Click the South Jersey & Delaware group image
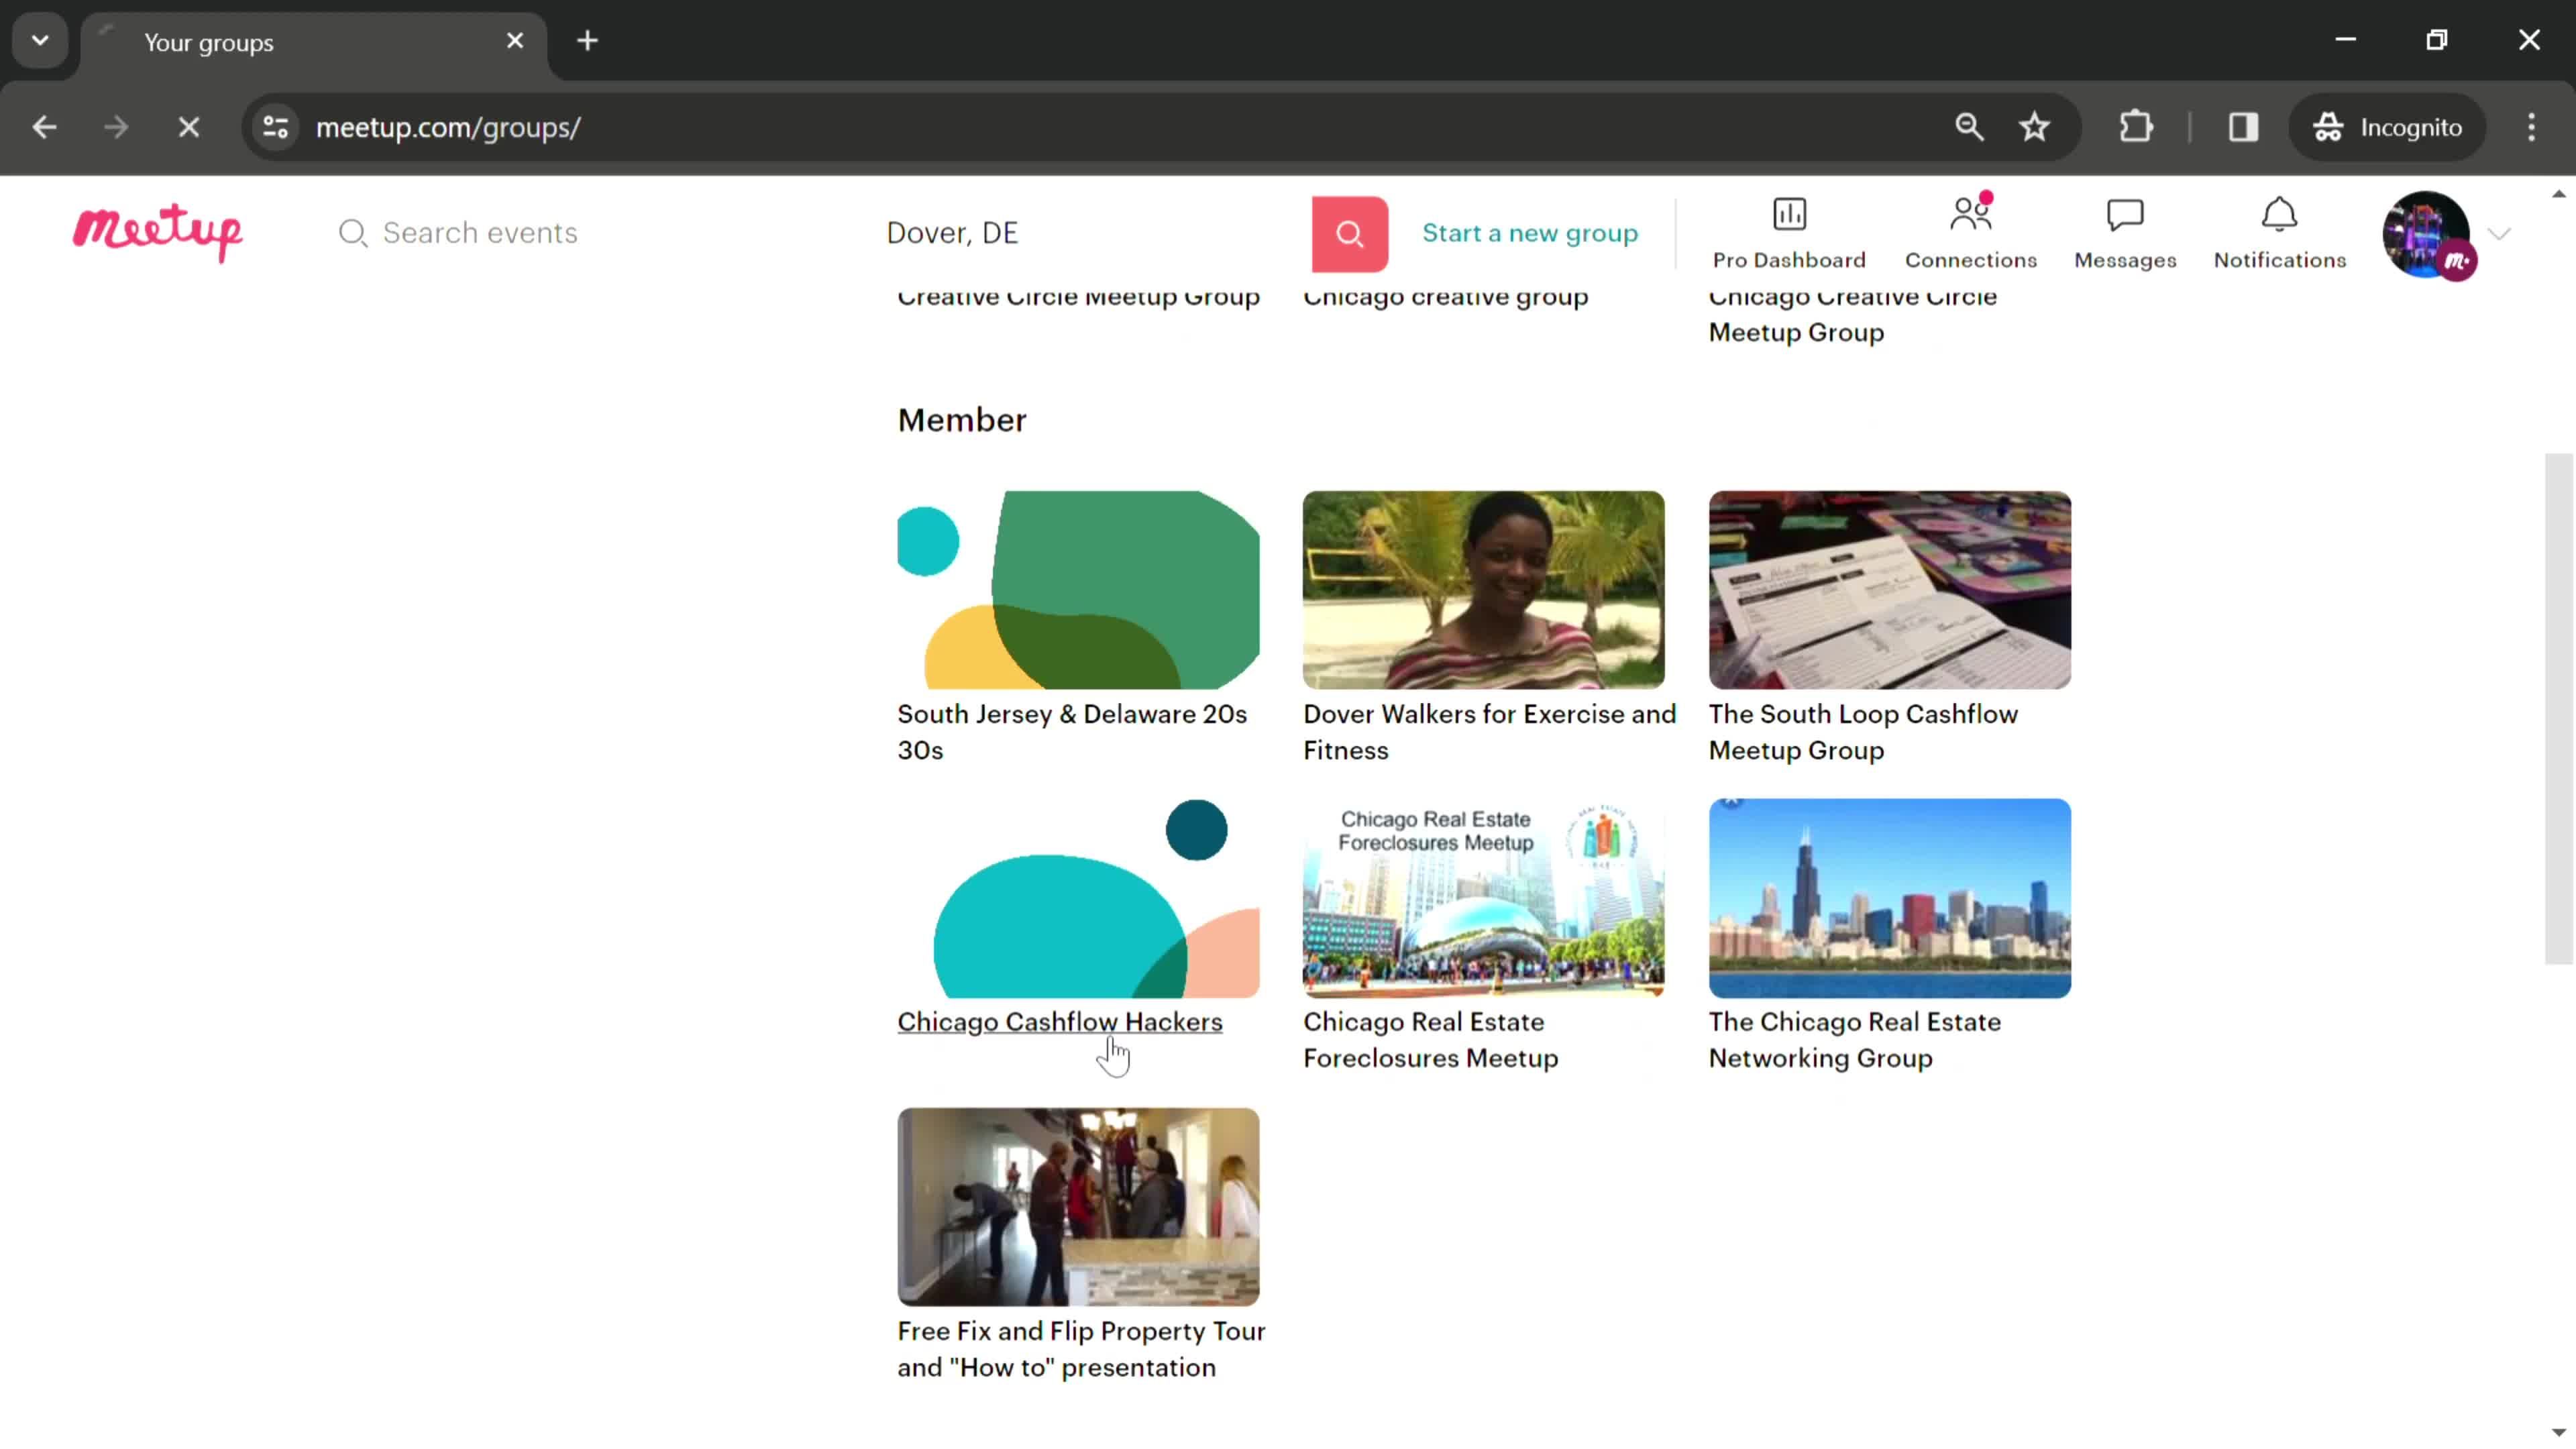Image resolution: width=2576 pixels, height=1449 pixels. point(1078,590)
